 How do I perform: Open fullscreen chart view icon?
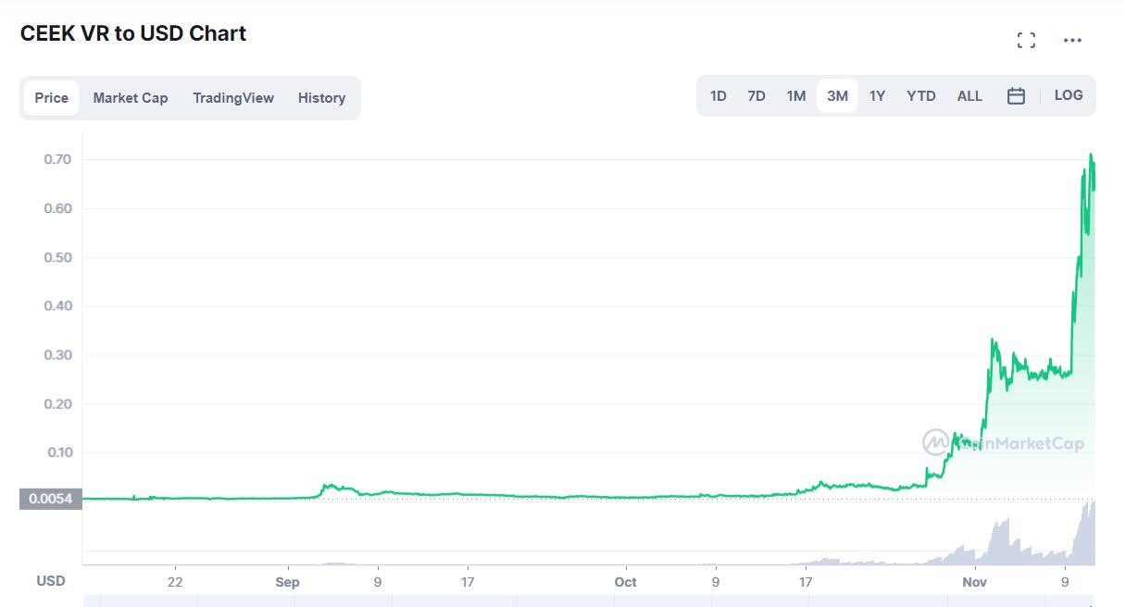click(x=1026, y=40)
